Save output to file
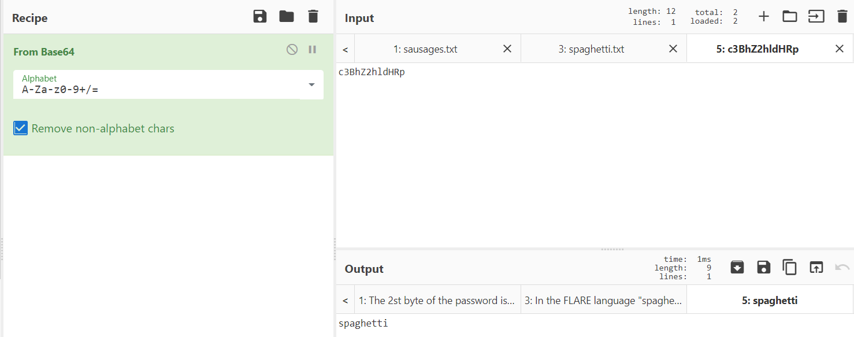This screenshot has height=337, width=854. 763,267
